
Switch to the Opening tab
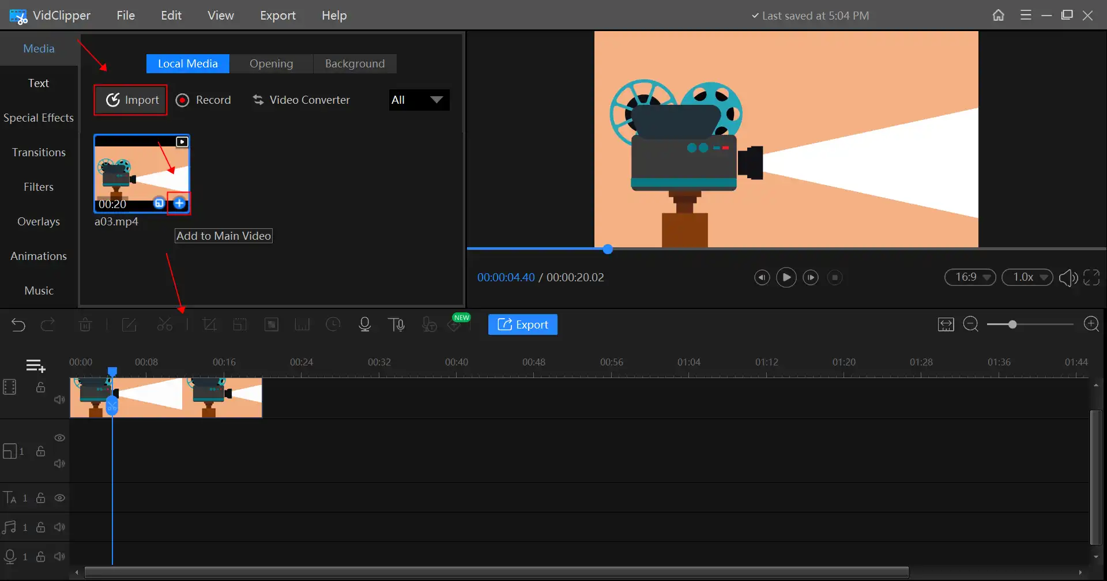(271, 63)
